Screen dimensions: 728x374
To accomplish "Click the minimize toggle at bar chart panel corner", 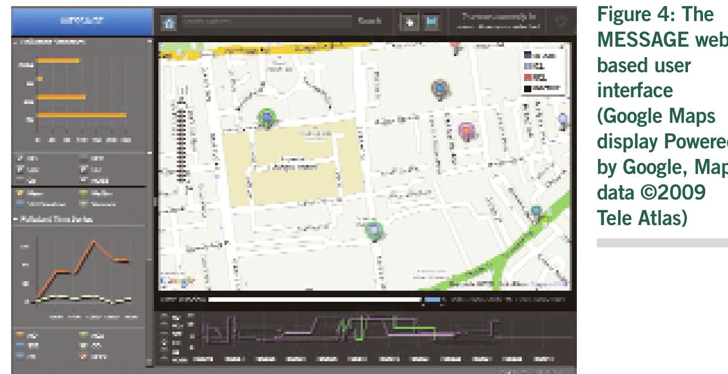I will tap(149, 42).
